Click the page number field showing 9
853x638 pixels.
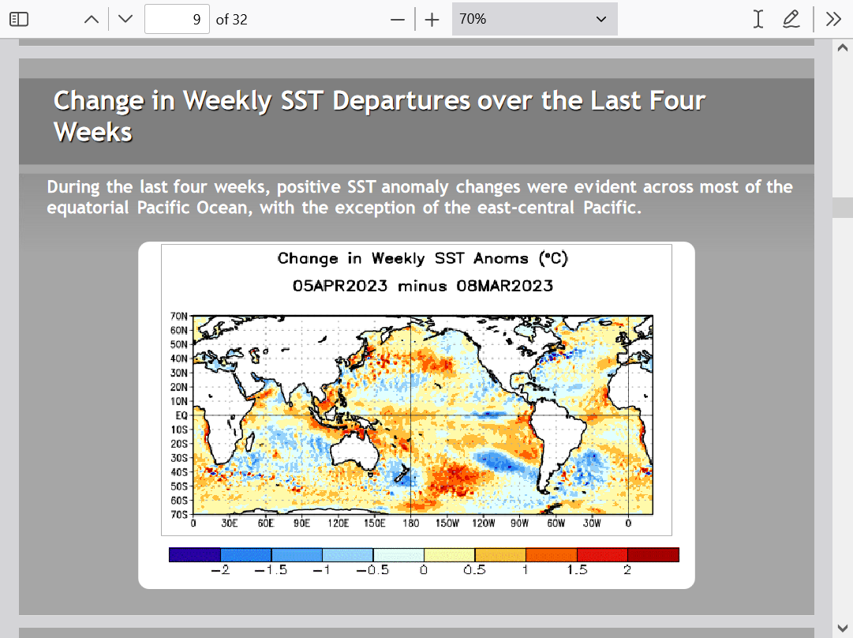click(x=177, y=20)
